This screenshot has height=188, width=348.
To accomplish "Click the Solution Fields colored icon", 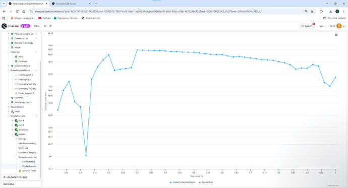I will [x=20, y=171].
